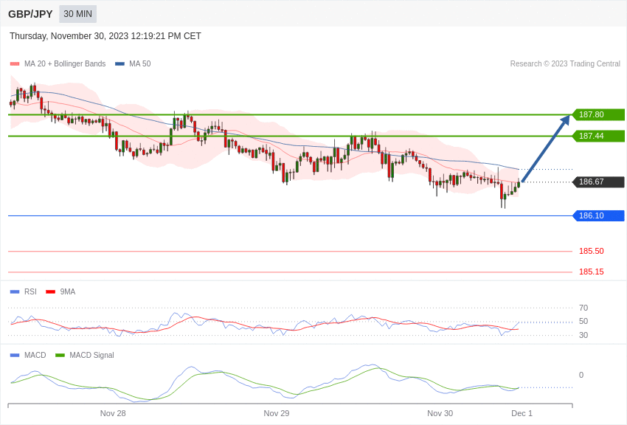Click the blue MA 50 legend swatch
Image resolution: width=627 pixels, height=425 pixels.
point(119,64)
